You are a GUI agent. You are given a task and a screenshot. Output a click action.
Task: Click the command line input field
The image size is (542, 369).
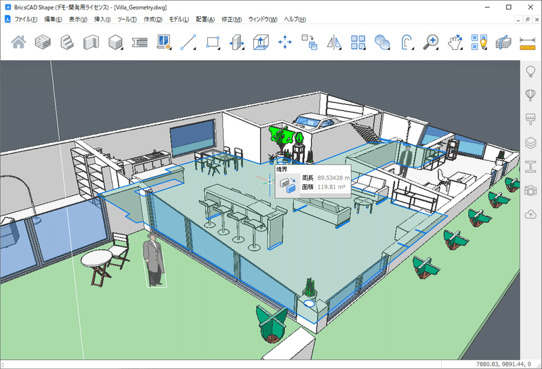coord(222,364)
